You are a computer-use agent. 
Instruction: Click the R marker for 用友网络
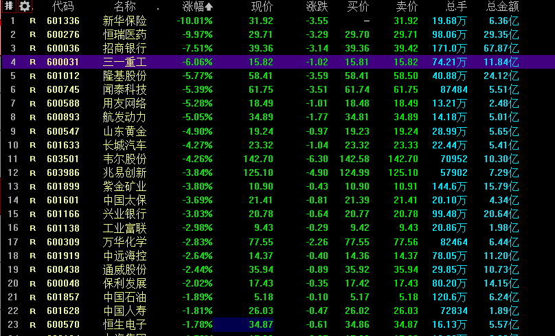pyautogui.click(x=33, y=104)
